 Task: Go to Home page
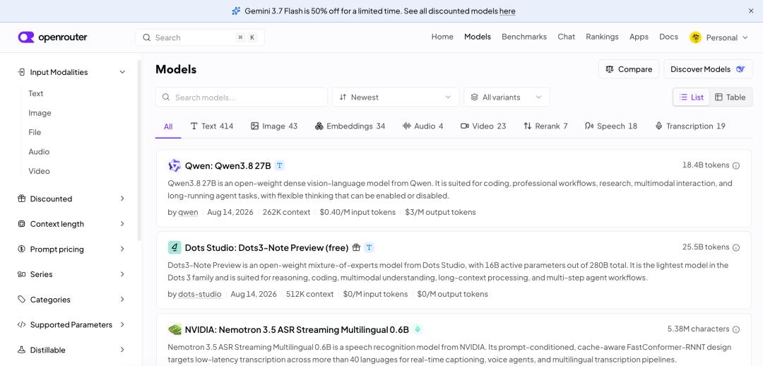pos(442,37)
